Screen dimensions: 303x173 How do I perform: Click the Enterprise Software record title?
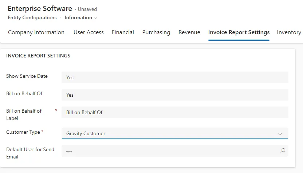40,8
